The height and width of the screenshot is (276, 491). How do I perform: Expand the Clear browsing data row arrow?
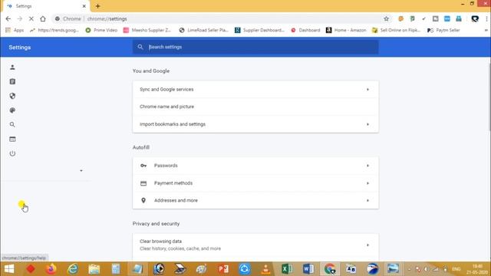(367, 245)
